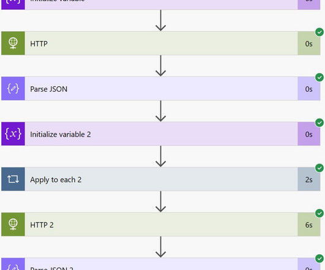The width and height of the screenshot is (325, 270).
Task: Click the HTTP 2 globe icon
Action: [13, 224]
